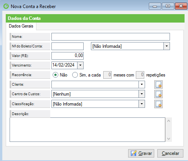The height and width of the screenshot is (161, 188).
Task: Click the Gravar button
Action: coord(141,153)
